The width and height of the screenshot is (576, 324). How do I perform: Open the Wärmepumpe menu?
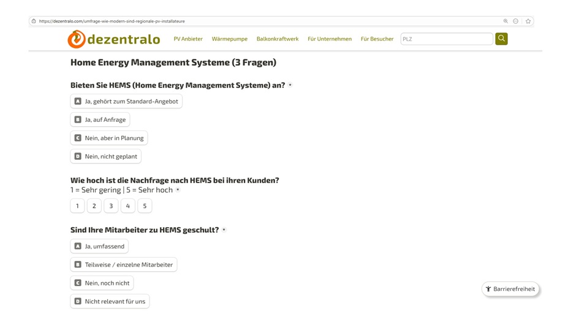pyautogui.click(x=230, y=39)
